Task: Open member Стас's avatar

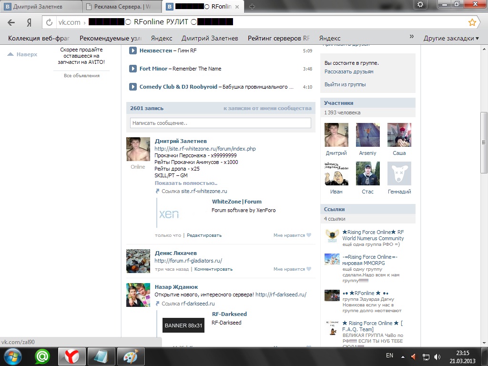Action: (x=368, y=173)
